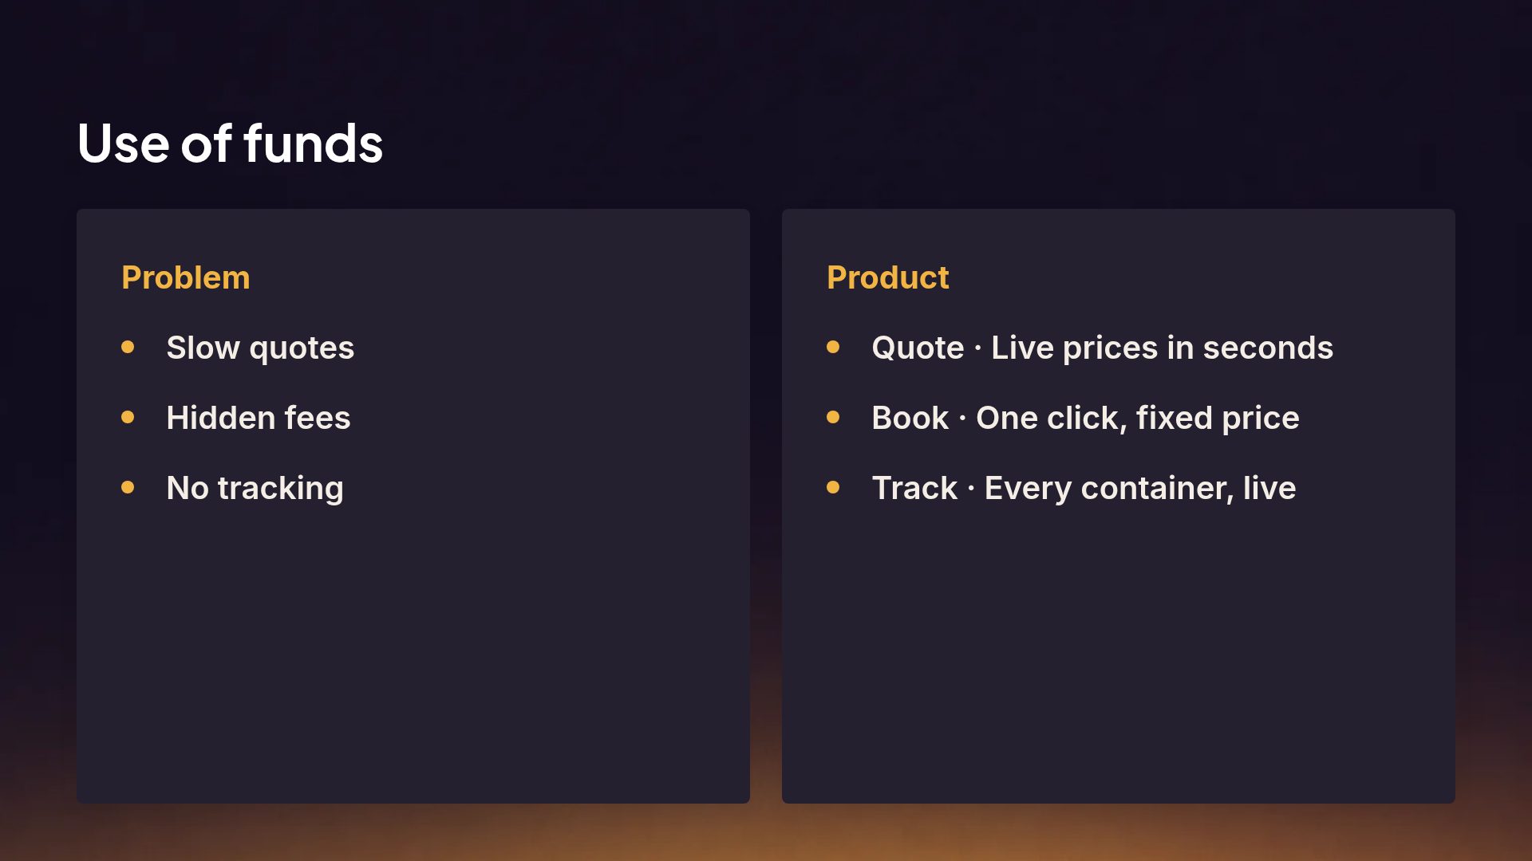Click 'One click, fixed price' text
1532x861 pixels.
pyautogui.click(x=1138, y=419)
